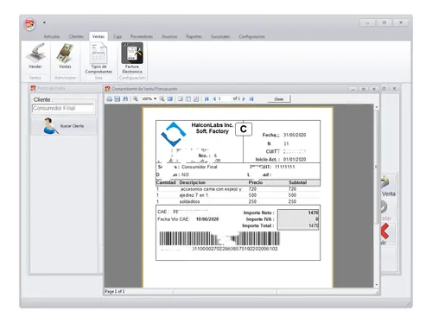Click the fit page width icon
The width and height of the screenshot is (432, 323).
click(x=170, y=99)
